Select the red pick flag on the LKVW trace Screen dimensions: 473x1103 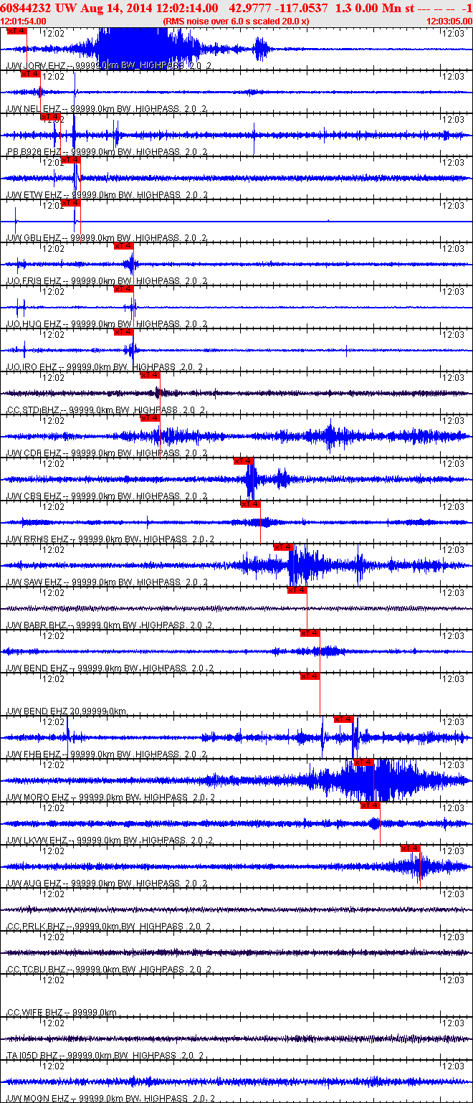click(370, 805)
